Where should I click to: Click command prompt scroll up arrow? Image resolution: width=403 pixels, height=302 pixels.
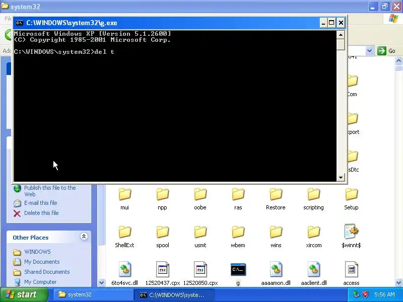341,35
